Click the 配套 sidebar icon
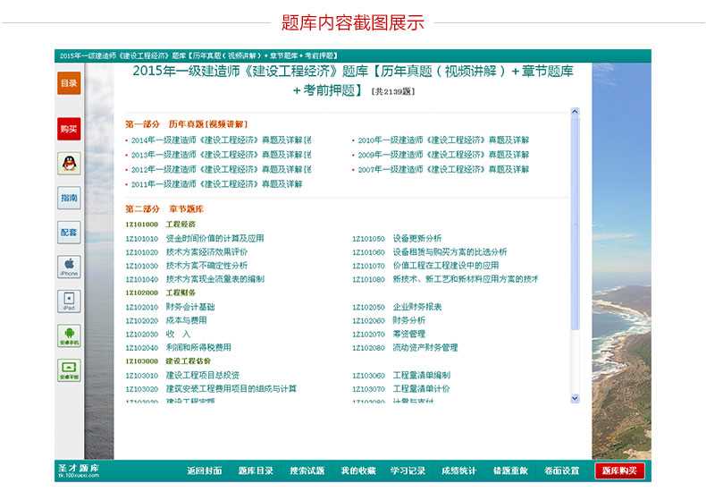Viewport: 706px width, 492px height. 69,233
